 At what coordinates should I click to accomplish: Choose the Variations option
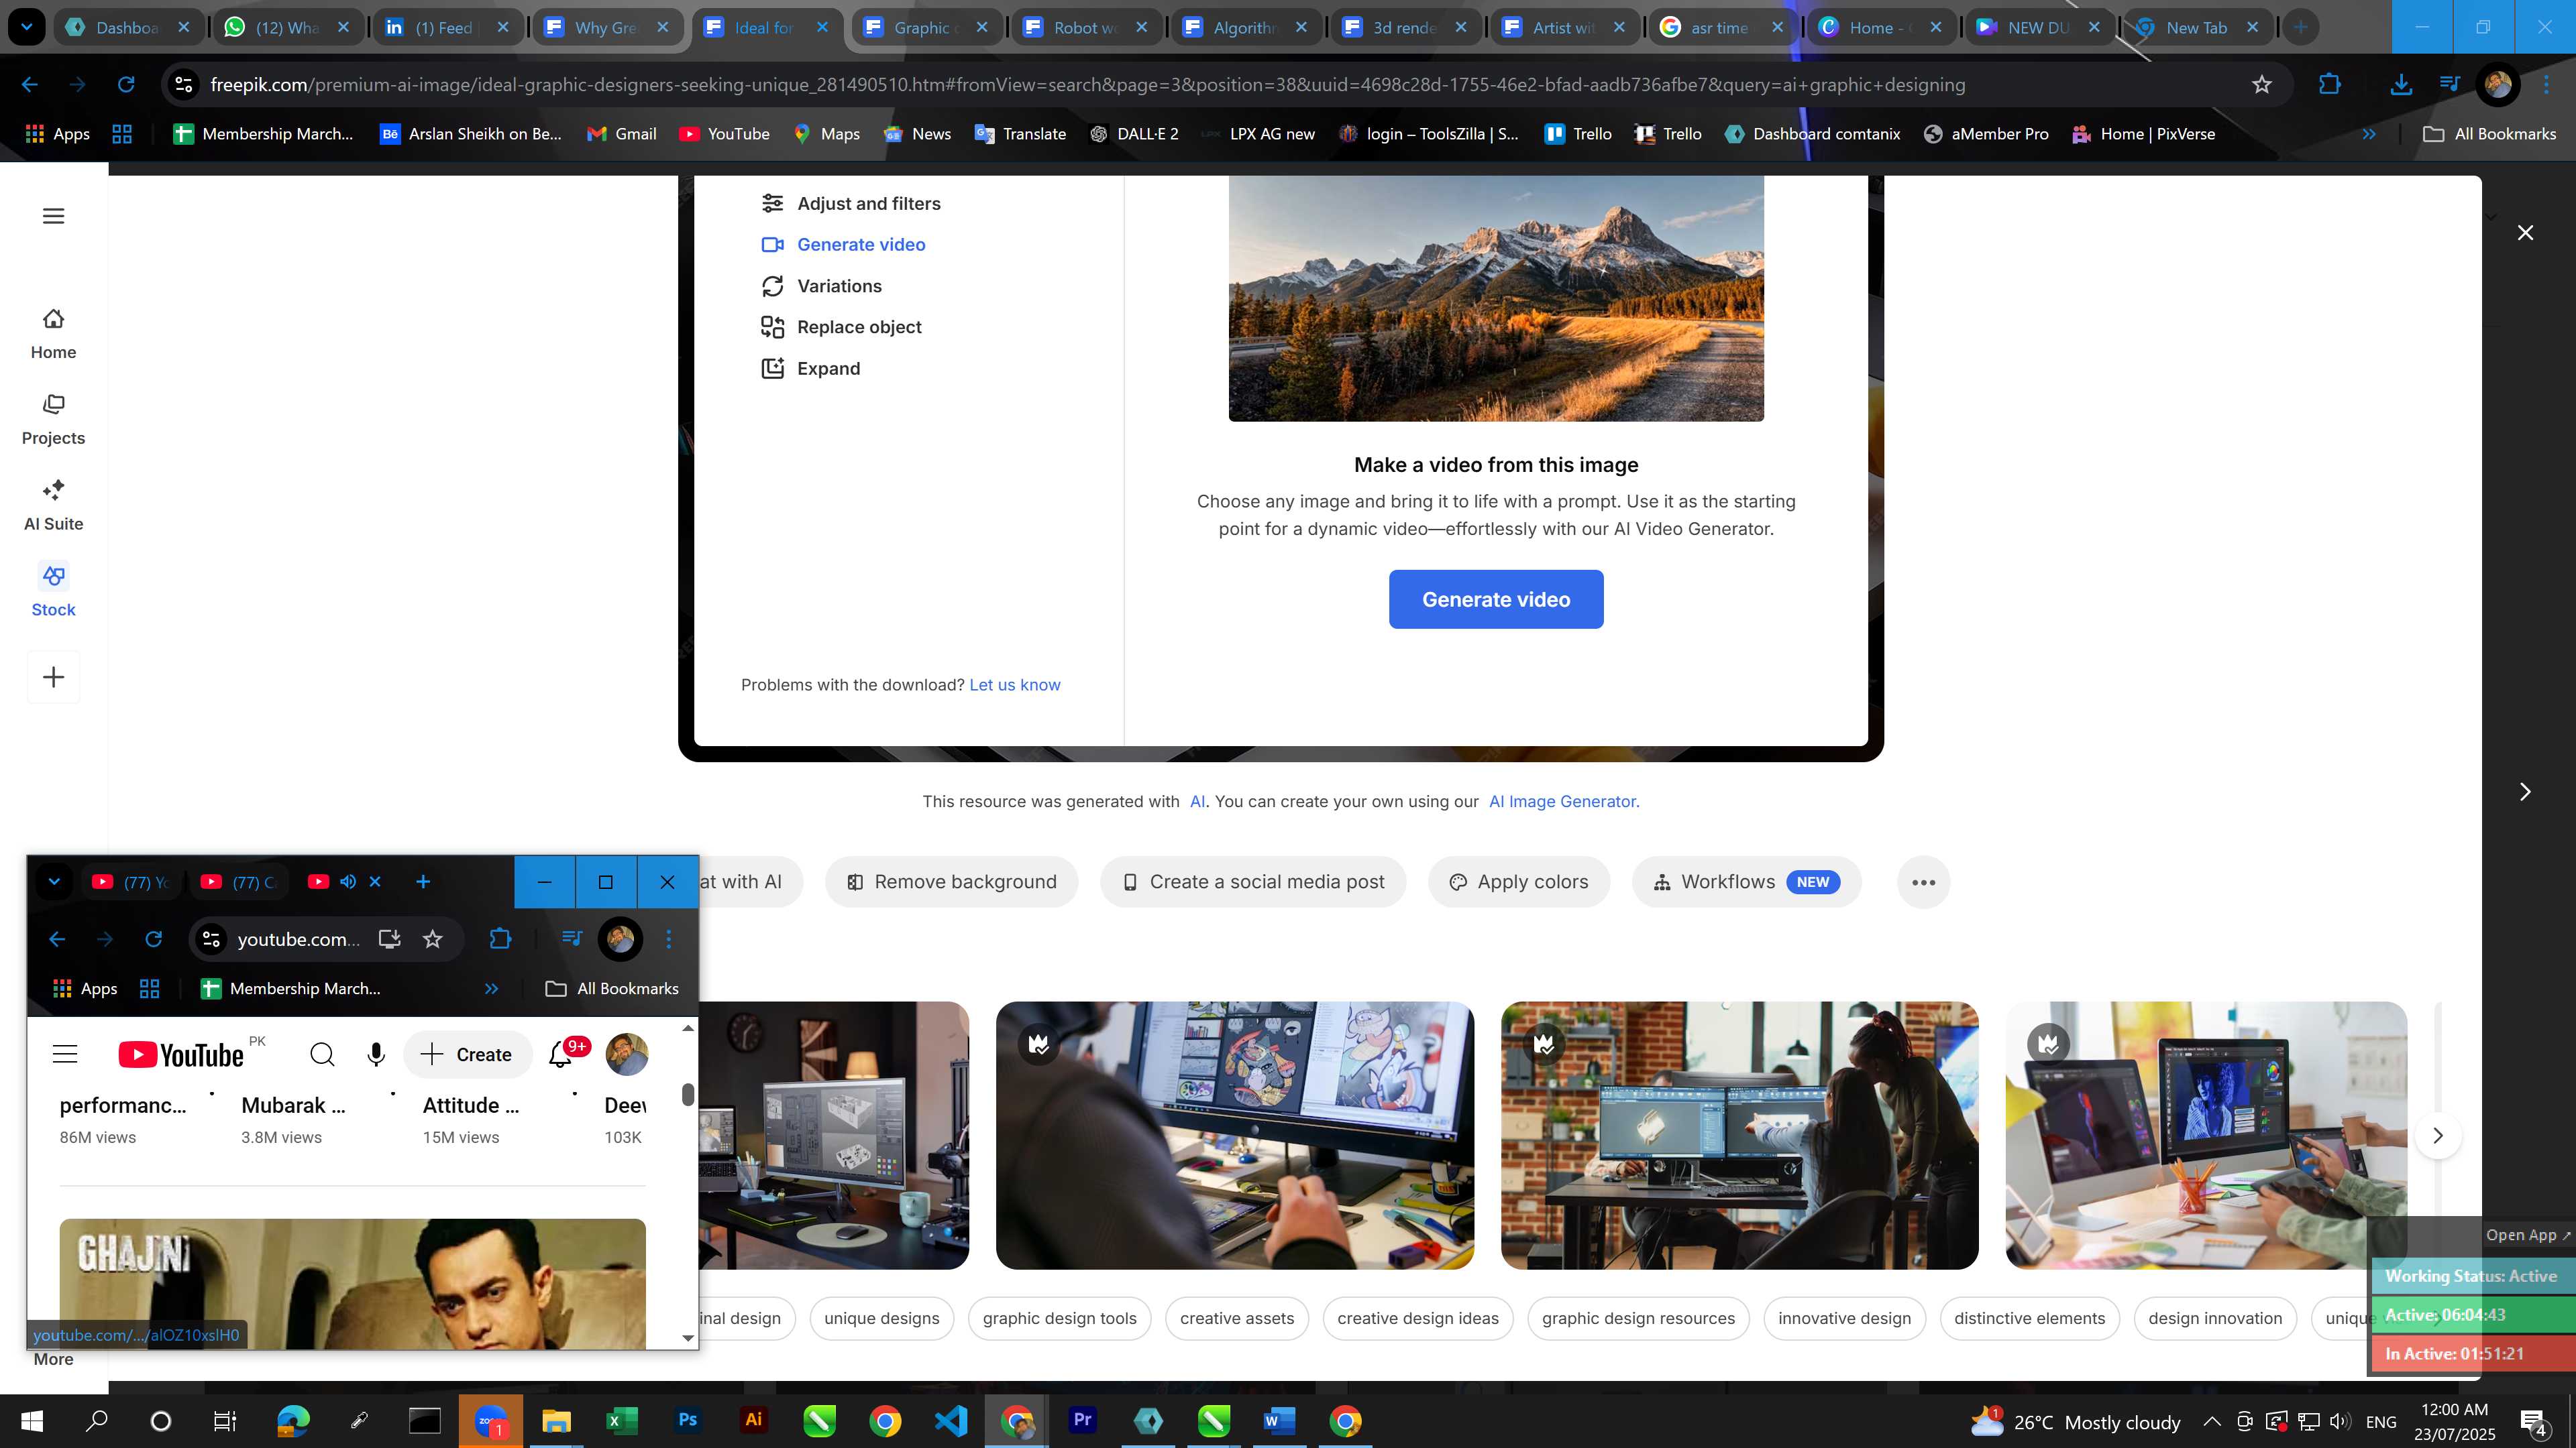(821, 287)
